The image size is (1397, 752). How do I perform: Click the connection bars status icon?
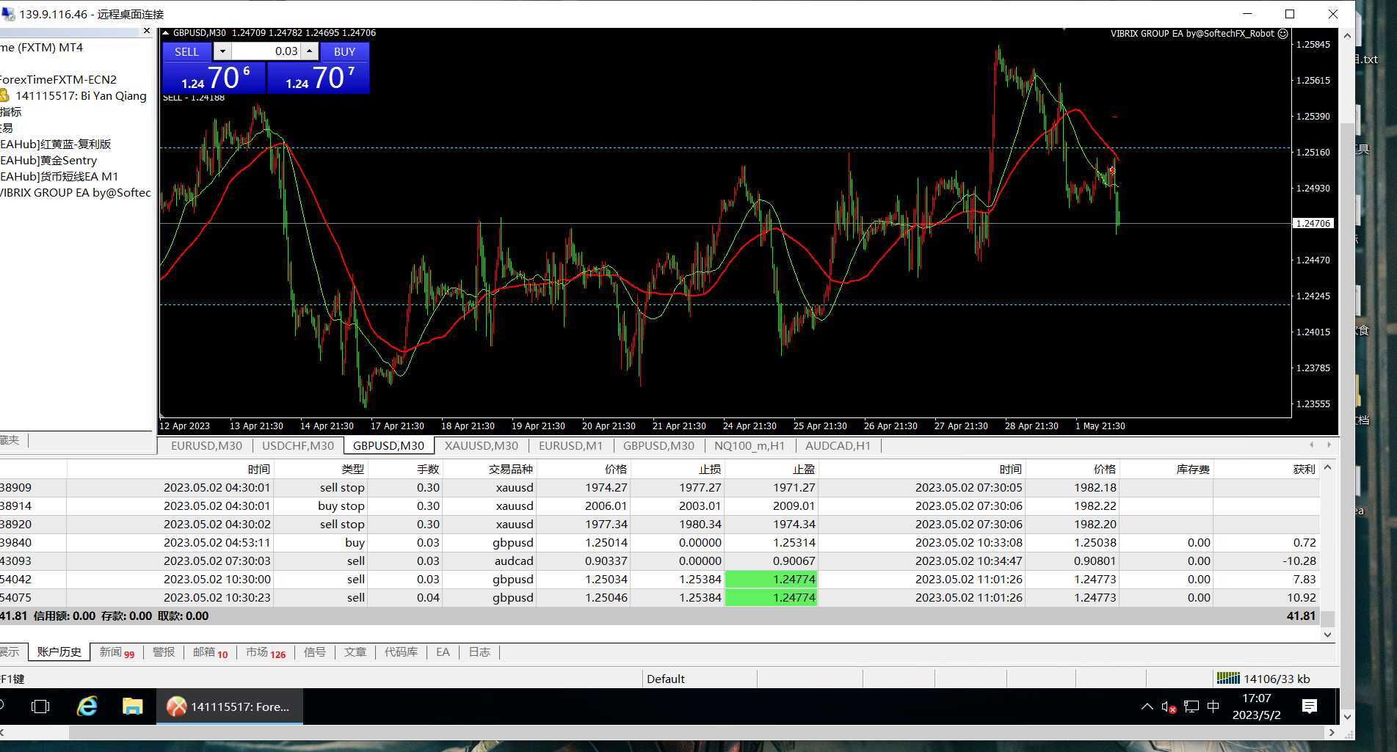1228,679
